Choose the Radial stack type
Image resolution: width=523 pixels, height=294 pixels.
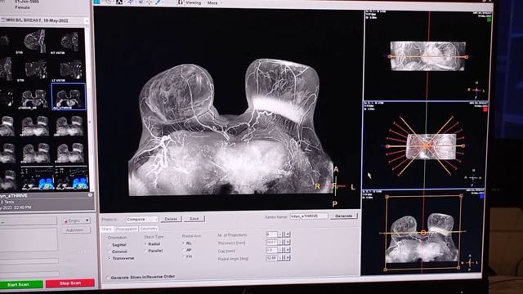(x=145, y=243)
